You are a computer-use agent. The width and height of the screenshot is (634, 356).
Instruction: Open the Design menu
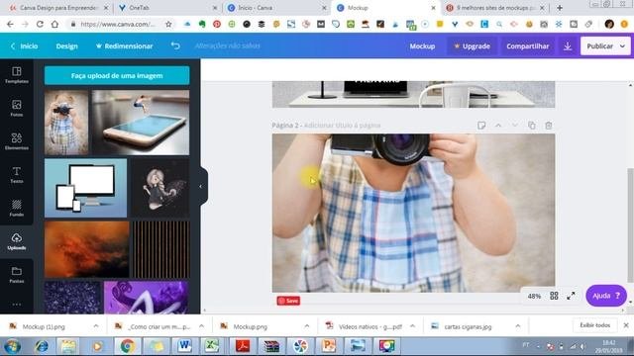tap(66, 46)
